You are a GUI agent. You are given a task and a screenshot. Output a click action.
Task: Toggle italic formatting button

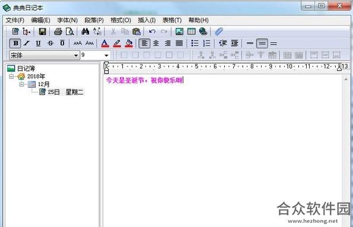pos(27,43)
